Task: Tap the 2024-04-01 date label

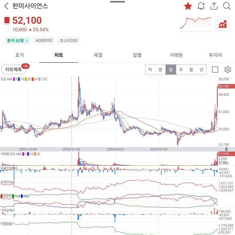Action: (x=115, y=149)
